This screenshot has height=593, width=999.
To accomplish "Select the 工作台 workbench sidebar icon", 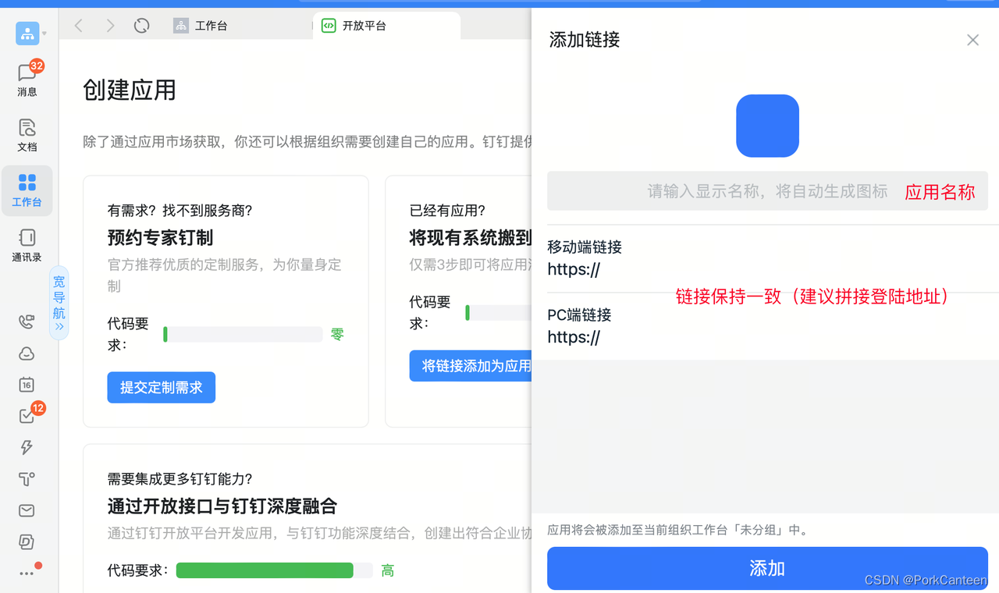I will (27, 190).
